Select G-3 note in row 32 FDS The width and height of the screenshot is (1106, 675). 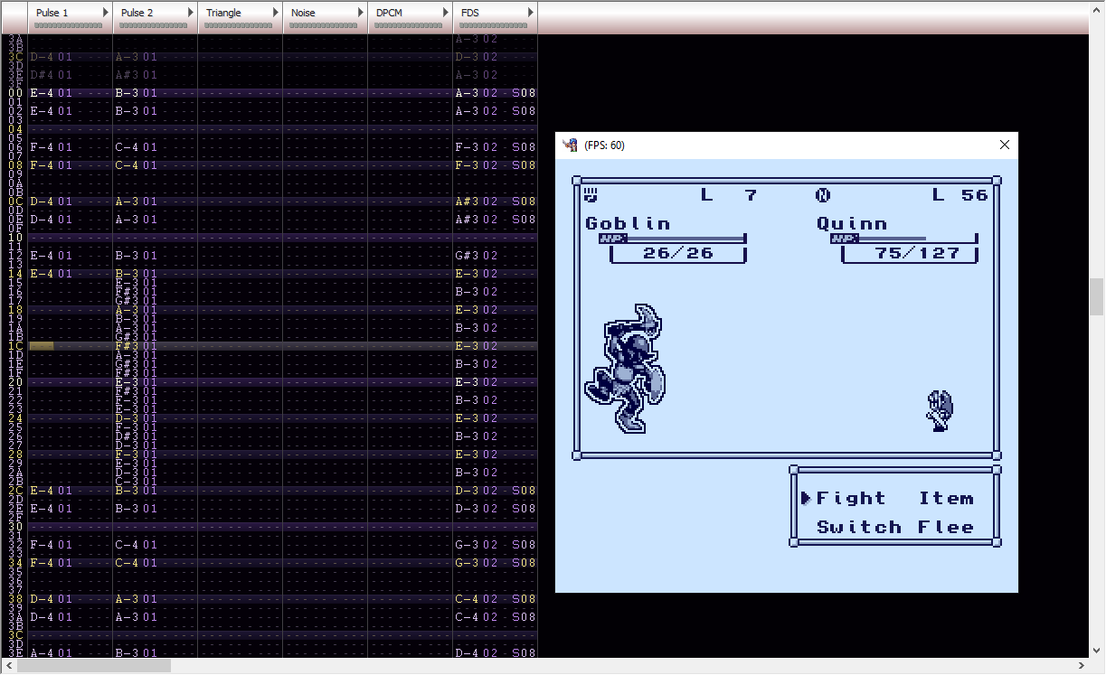(467, 545)
